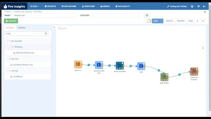The height and width of the screenshot is (119, 211).
Task: Collapse the Serving folder
Action: click(8, 71)
